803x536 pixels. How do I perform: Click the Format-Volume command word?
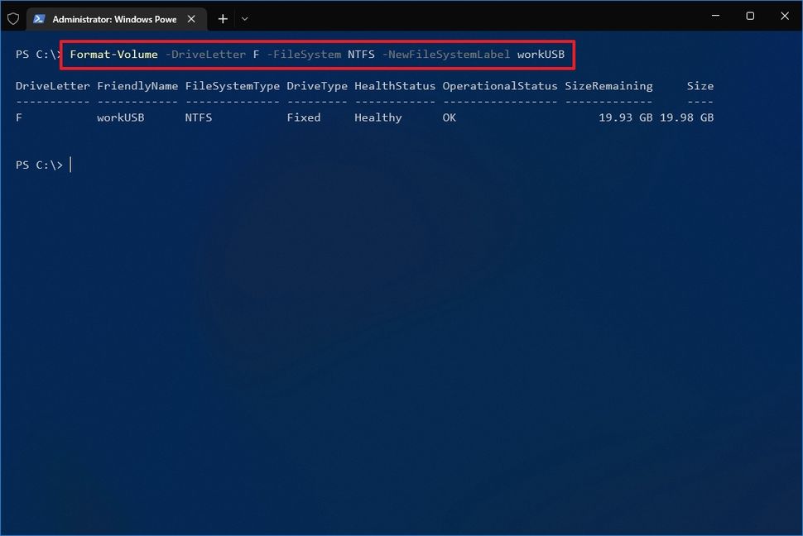(113, 55)
